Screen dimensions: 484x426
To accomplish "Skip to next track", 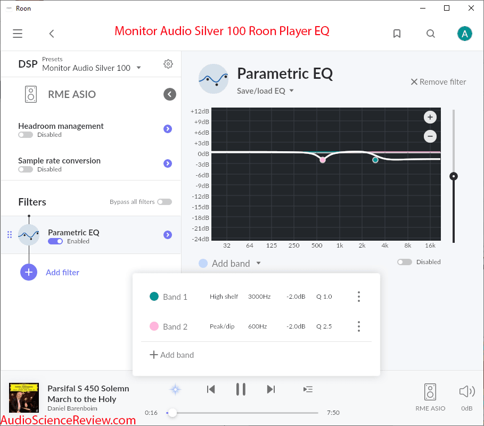I will click(270, 389).
